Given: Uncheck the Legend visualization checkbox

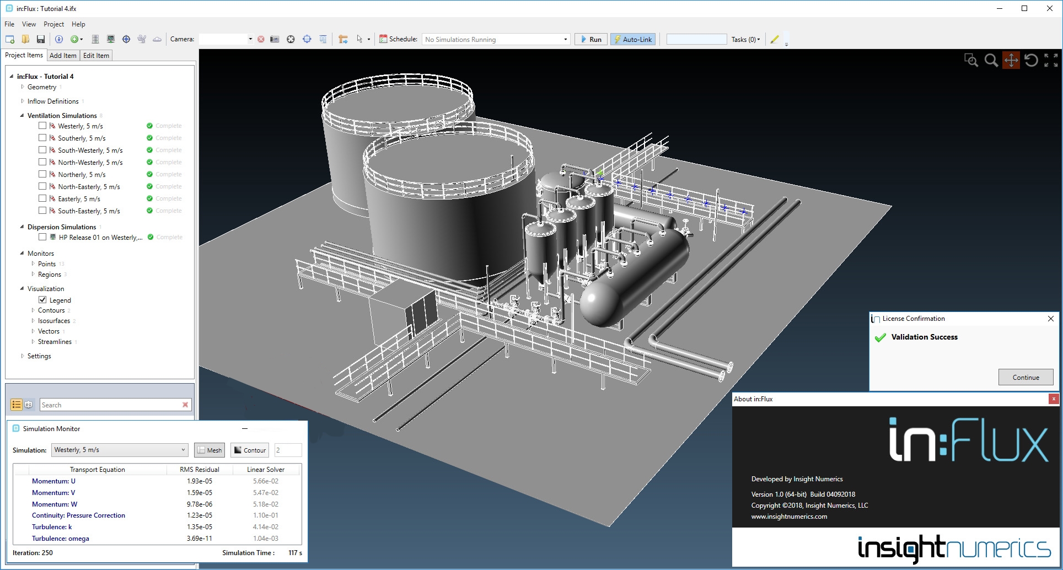Looking at the screenshot, I should 42,300.
